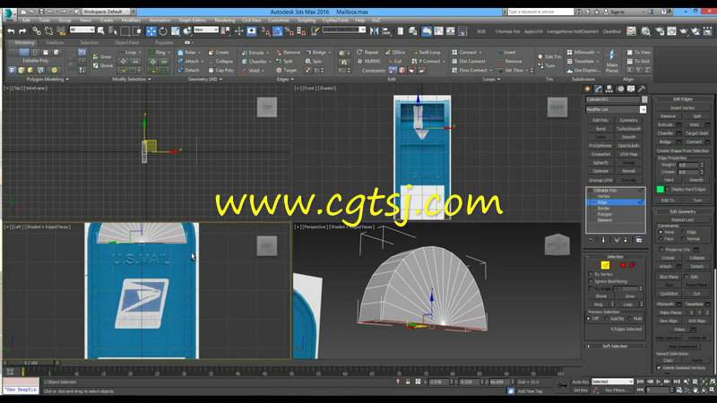Open the Utilities hammer panel tab icon

click(642, 89)
